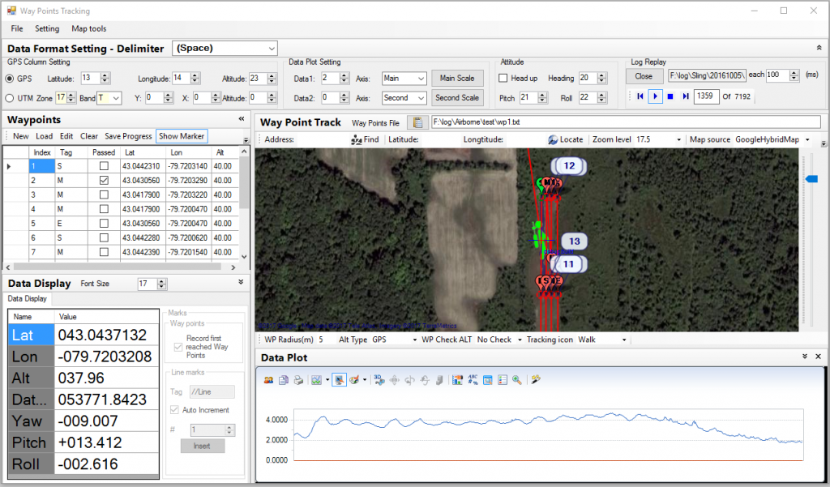Open the Way Points File browse icon
Image resolution: width=830 pixels, height=487 pixels.
point(418,122)
